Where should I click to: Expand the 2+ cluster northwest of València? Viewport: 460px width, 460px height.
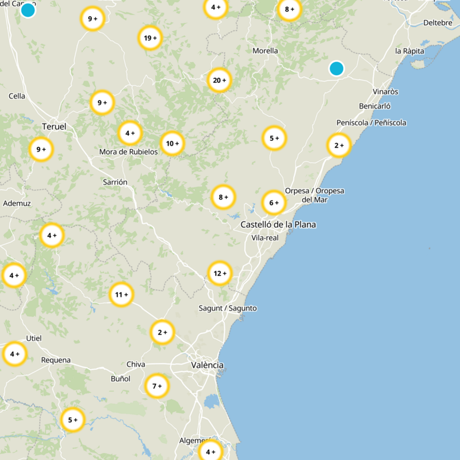(162, 332)
